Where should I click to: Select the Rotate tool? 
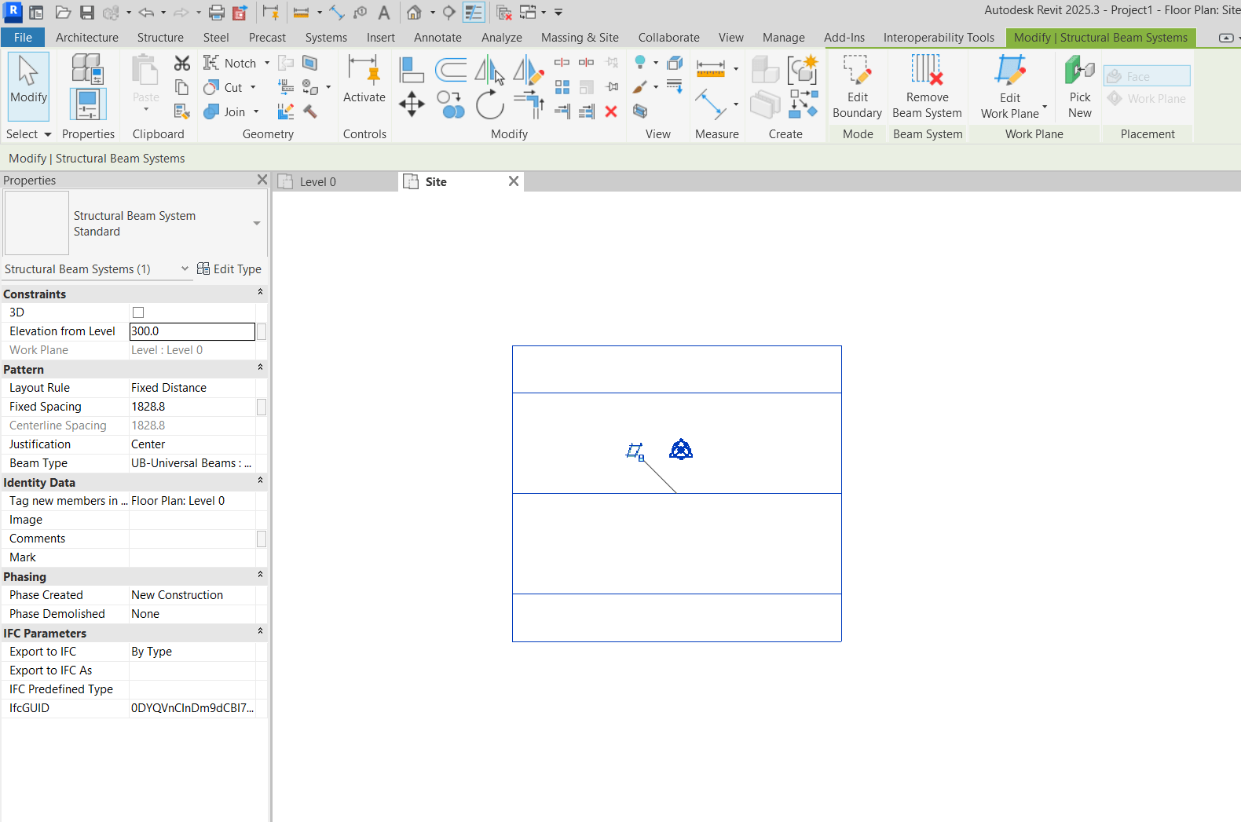[x=489, y=104]
